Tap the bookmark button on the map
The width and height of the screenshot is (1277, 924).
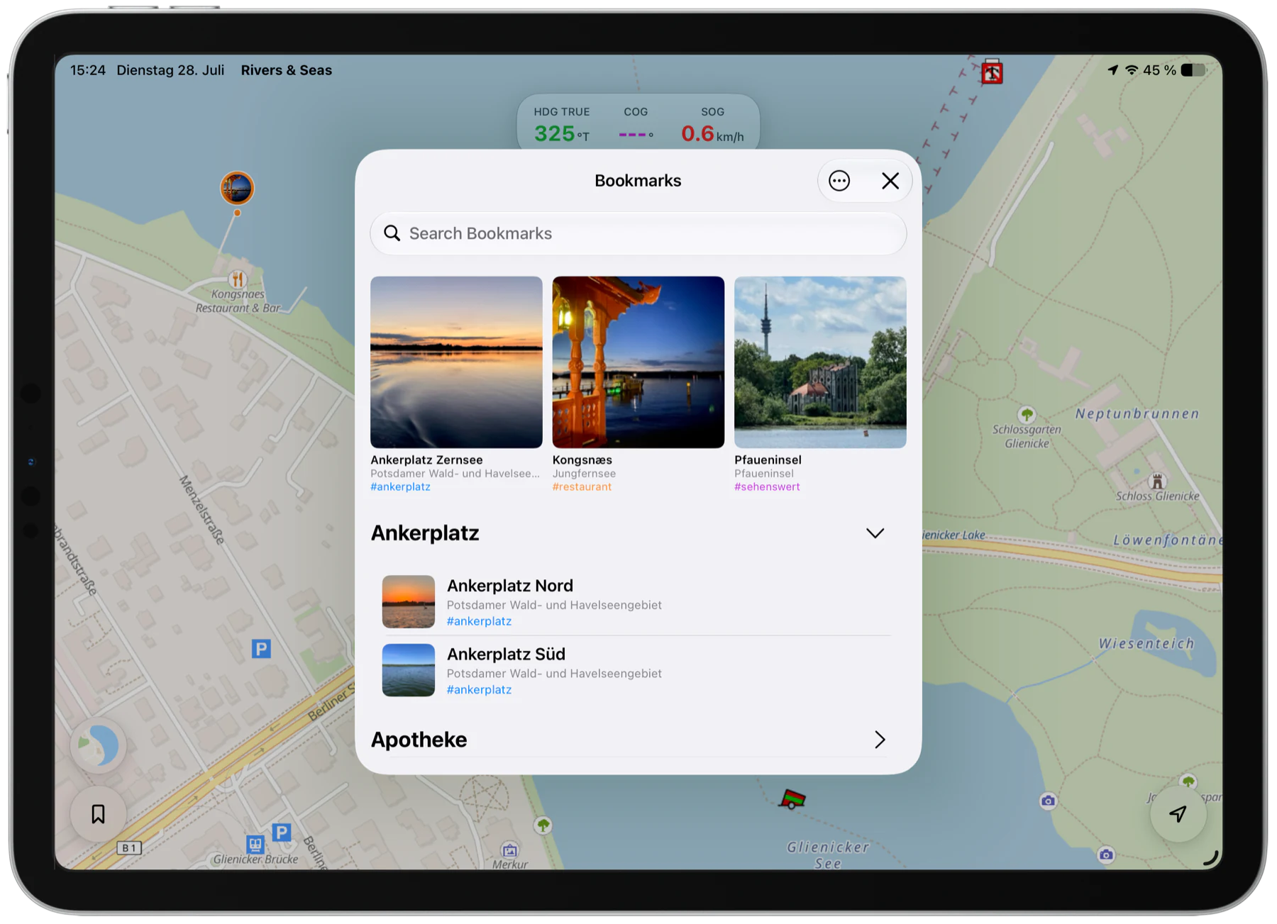(x=99, y=814)
